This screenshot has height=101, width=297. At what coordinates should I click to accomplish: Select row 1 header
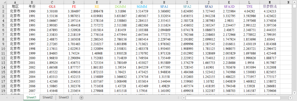[3, 6]
